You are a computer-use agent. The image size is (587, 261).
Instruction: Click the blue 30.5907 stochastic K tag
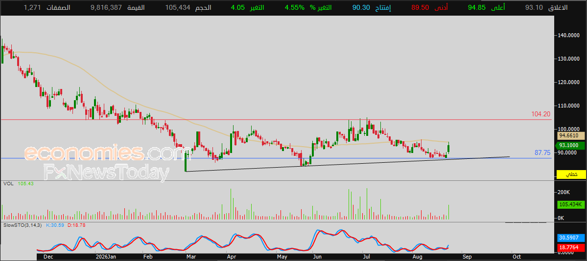click(571, 238)
